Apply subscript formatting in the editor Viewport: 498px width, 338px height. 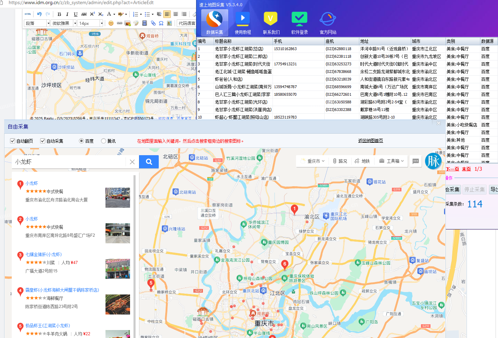click(x=101, y=14)
